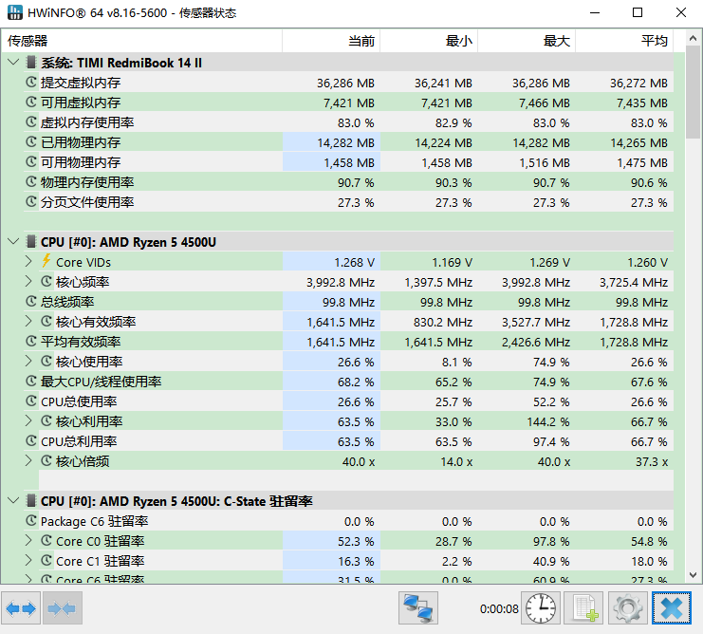Click the clock icon beside 分页文件使用率
Screen dimensions: 703x634
pyautogui.click(x=31, y=202)
